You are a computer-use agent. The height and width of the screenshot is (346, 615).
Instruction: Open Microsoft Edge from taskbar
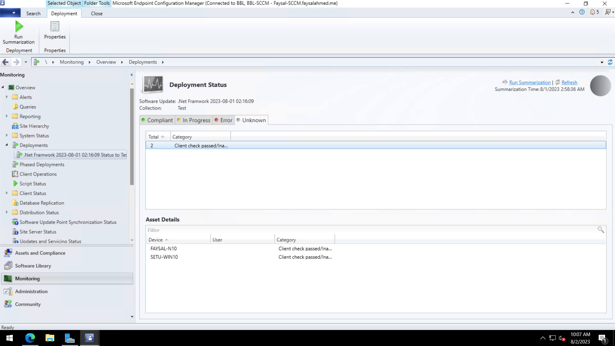(x=30, y=338)
